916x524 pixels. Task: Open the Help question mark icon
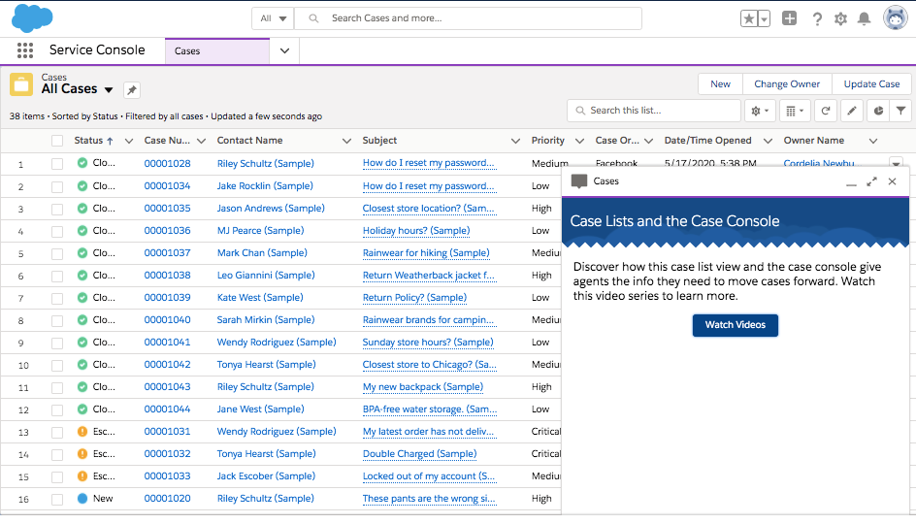pos(817,18)
